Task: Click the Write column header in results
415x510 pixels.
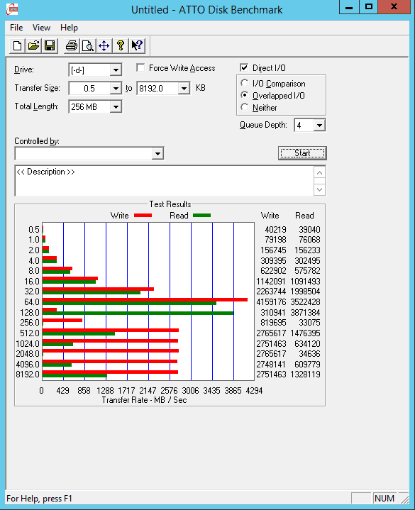Action: pyautogui.click(x=270, y=216)
